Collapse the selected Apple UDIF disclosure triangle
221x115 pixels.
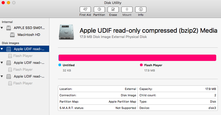(2, 49)
